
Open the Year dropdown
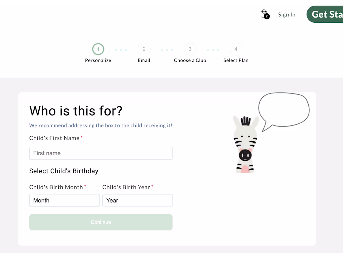tap(137, 200)
